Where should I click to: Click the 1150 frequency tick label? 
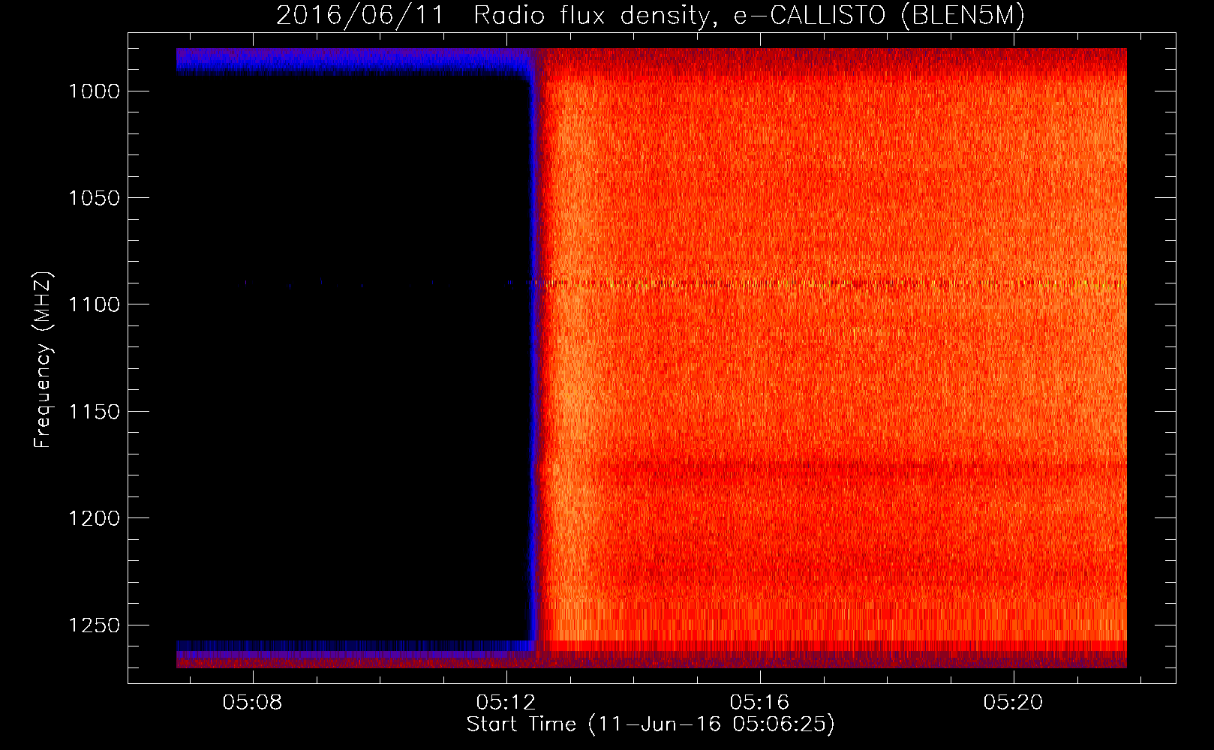(x=94, y=412)
